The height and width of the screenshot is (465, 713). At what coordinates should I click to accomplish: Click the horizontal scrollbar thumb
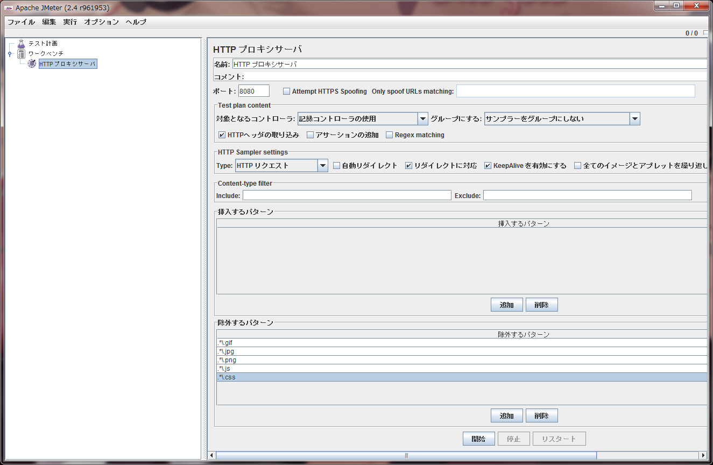point(406,455)
